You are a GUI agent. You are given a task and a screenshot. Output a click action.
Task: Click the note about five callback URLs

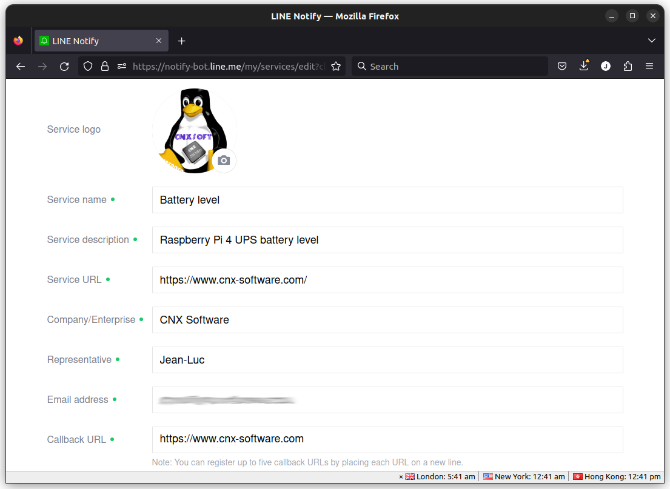point(307,462)
